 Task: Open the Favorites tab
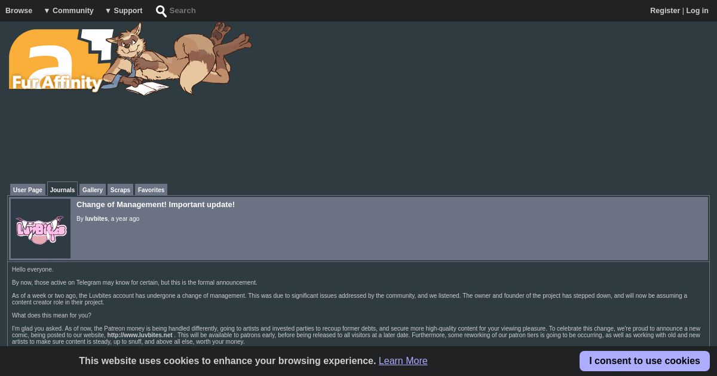click(x=151, y=190)
